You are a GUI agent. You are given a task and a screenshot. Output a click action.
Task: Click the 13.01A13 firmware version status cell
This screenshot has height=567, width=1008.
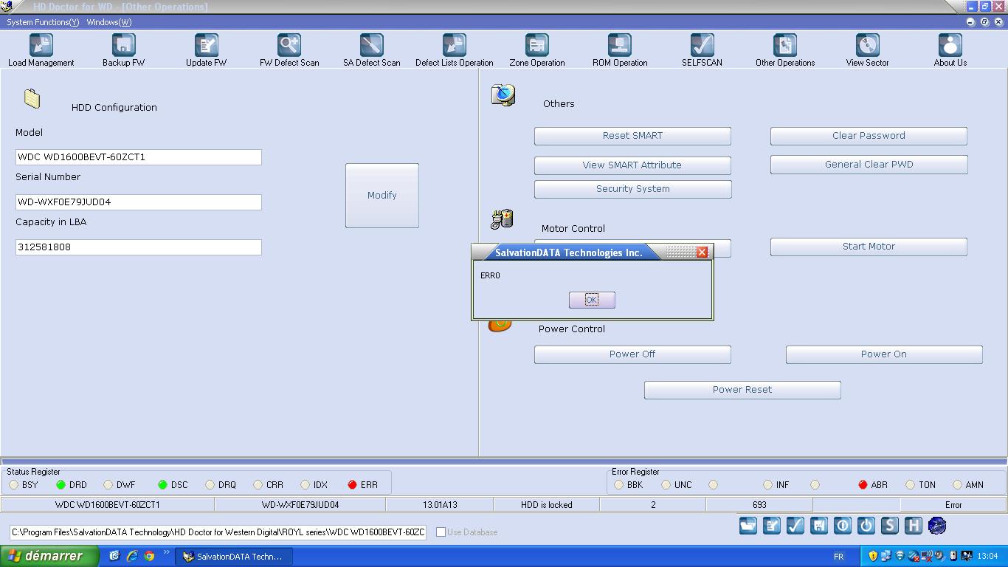click(x=440, y=505)
